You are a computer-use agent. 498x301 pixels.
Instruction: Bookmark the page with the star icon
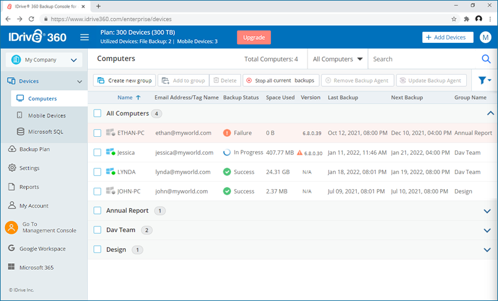(454, 19)
